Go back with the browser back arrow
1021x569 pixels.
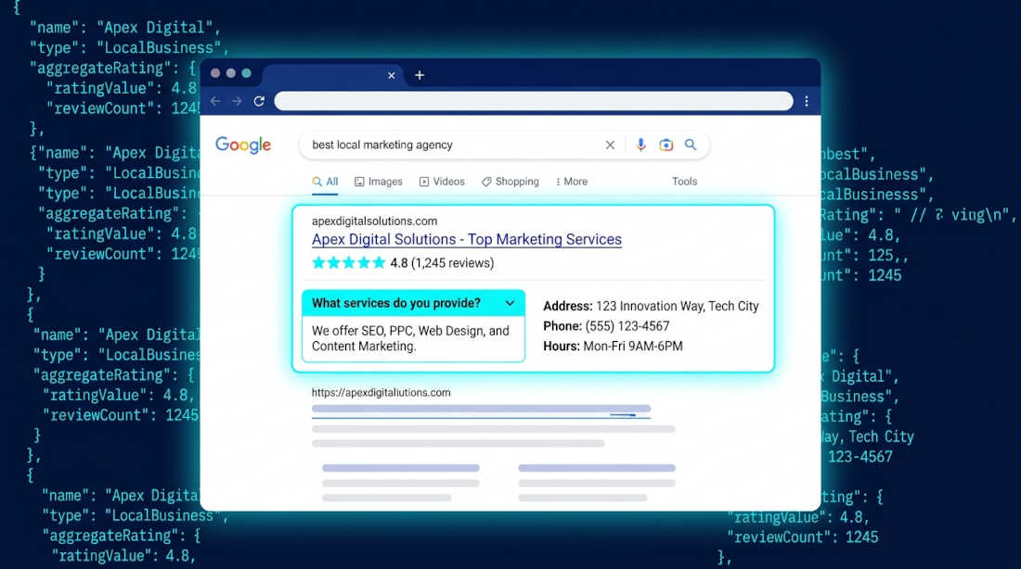[215, 101]
